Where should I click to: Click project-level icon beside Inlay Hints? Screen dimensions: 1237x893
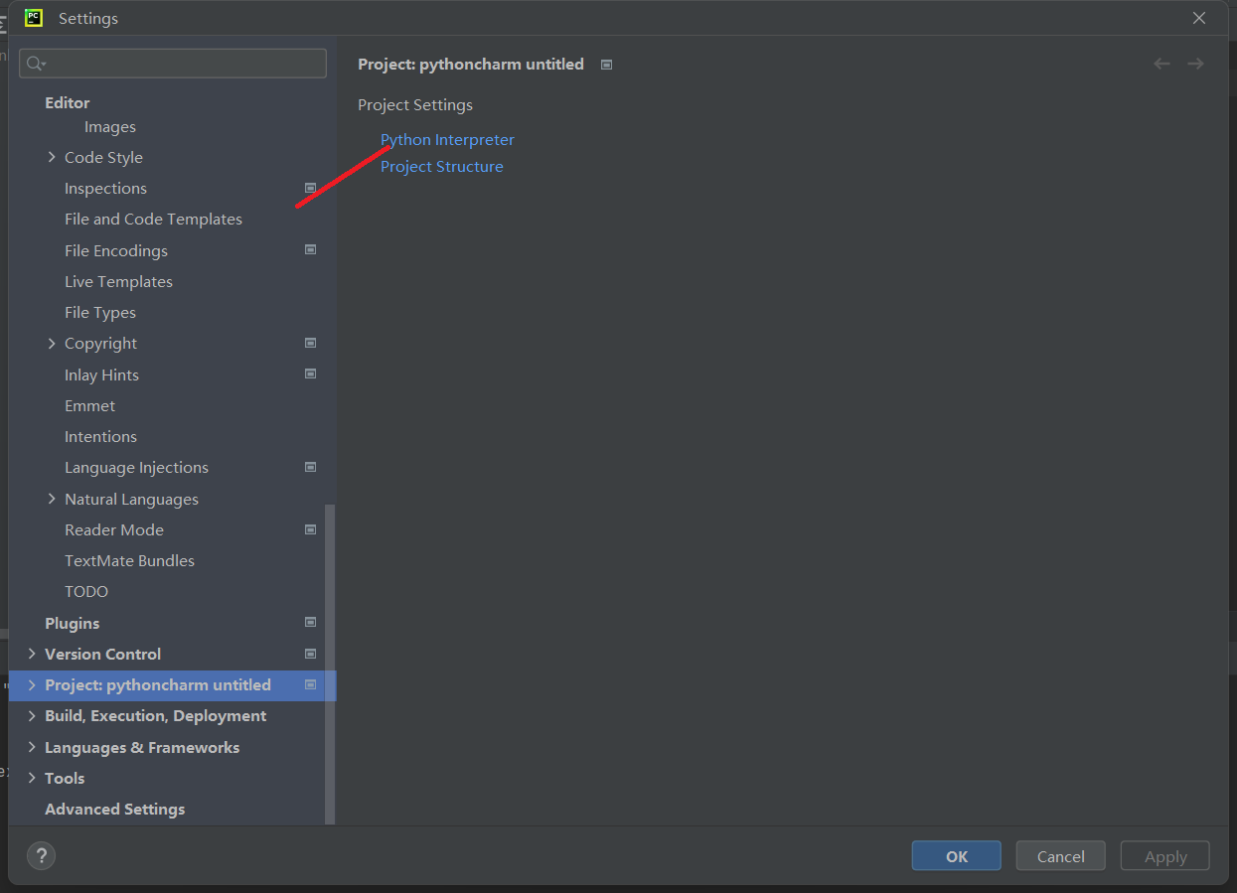[310, 373]
